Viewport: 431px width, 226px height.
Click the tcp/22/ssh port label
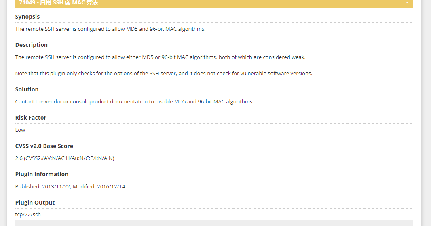pyautogui.click(x=28, y=215)
